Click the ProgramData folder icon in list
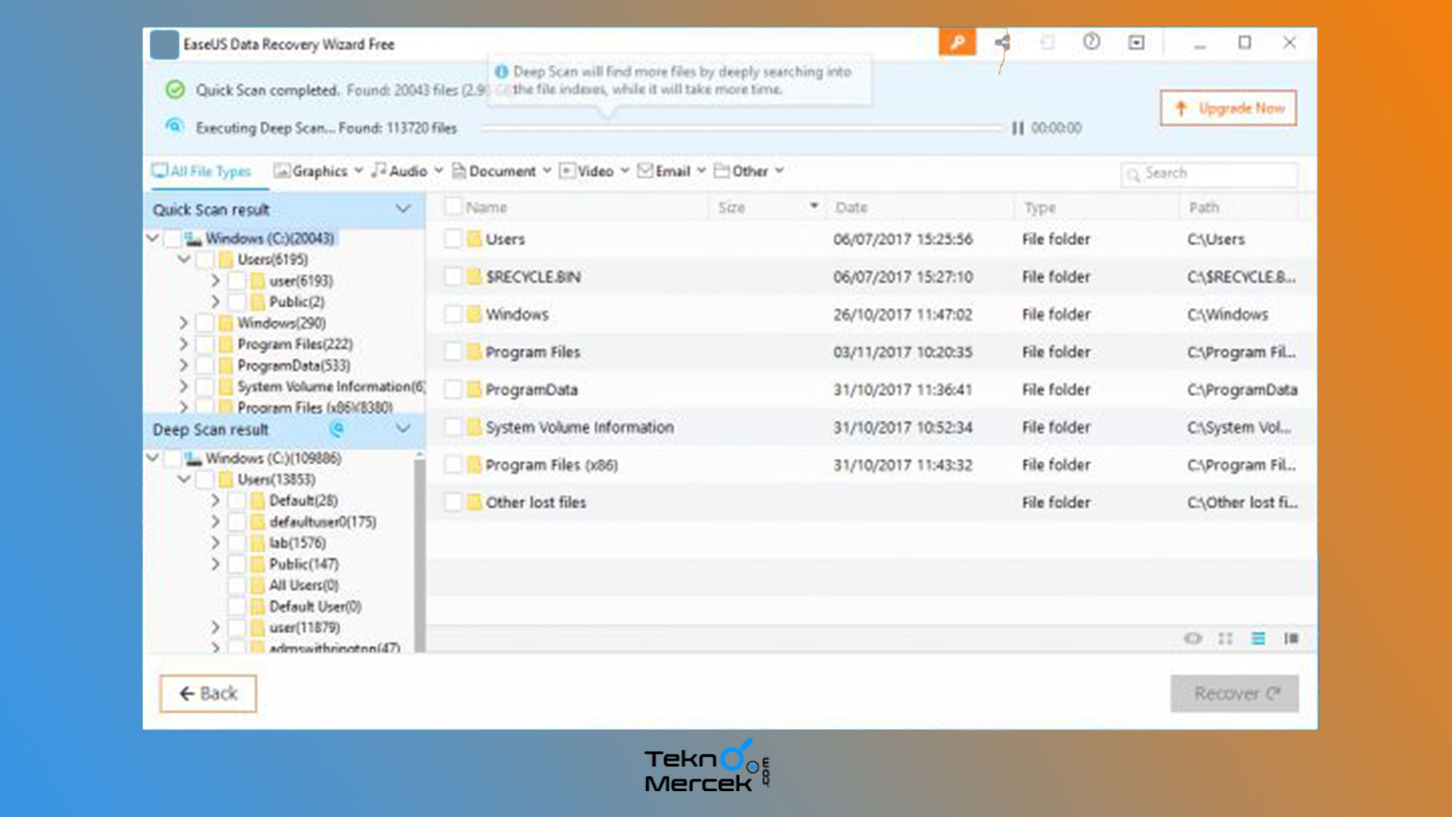The width and height of the screenshot is (1452, 817). coord(474,390)
